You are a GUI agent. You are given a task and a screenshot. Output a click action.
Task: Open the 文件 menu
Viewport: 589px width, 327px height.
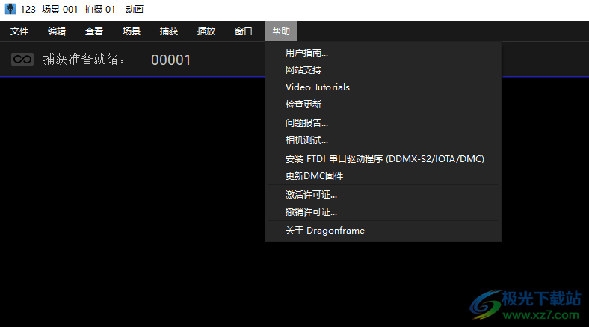pos(19,31)
